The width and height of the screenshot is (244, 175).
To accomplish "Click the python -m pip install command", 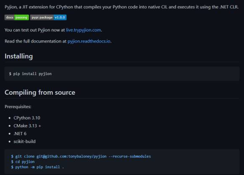I will (37, 167).
